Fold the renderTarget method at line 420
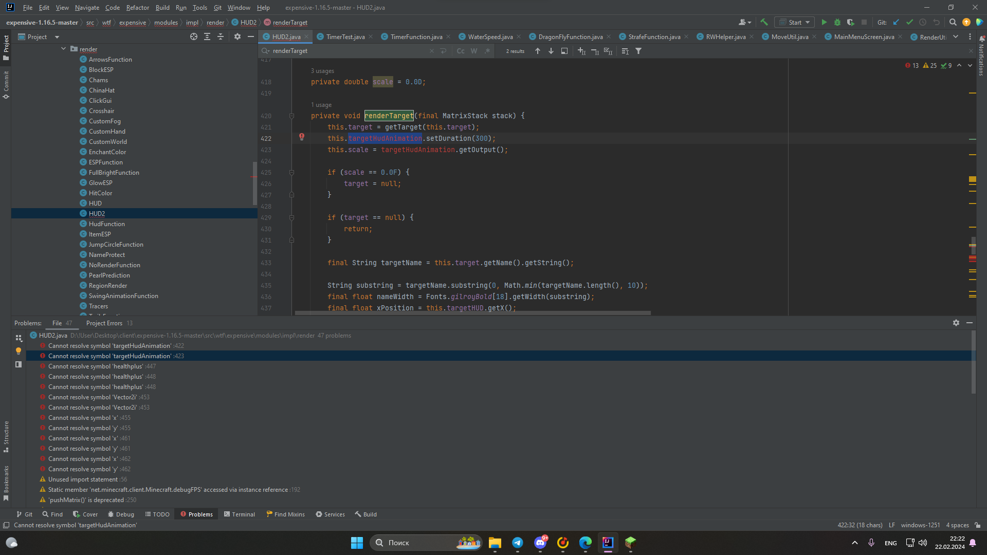Viewport: 987px width, 555px height. (291, 116)
